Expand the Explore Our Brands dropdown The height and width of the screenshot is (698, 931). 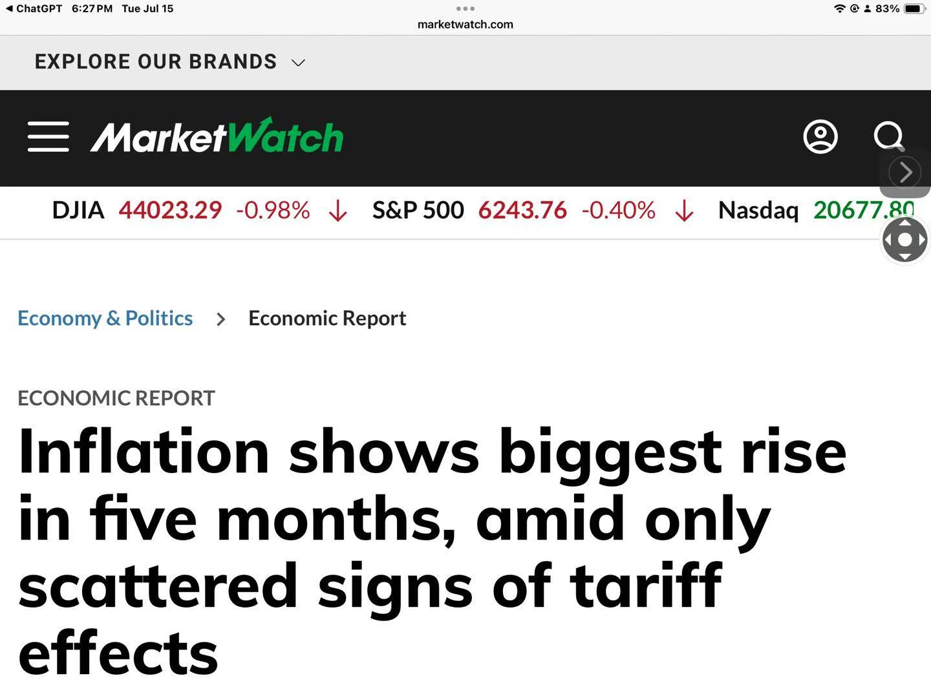coord(156,62)
